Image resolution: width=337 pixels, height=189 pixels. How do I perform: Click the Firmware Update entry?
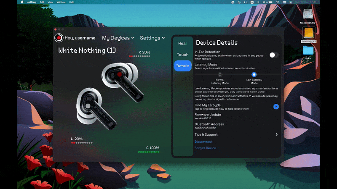(208, 116)
